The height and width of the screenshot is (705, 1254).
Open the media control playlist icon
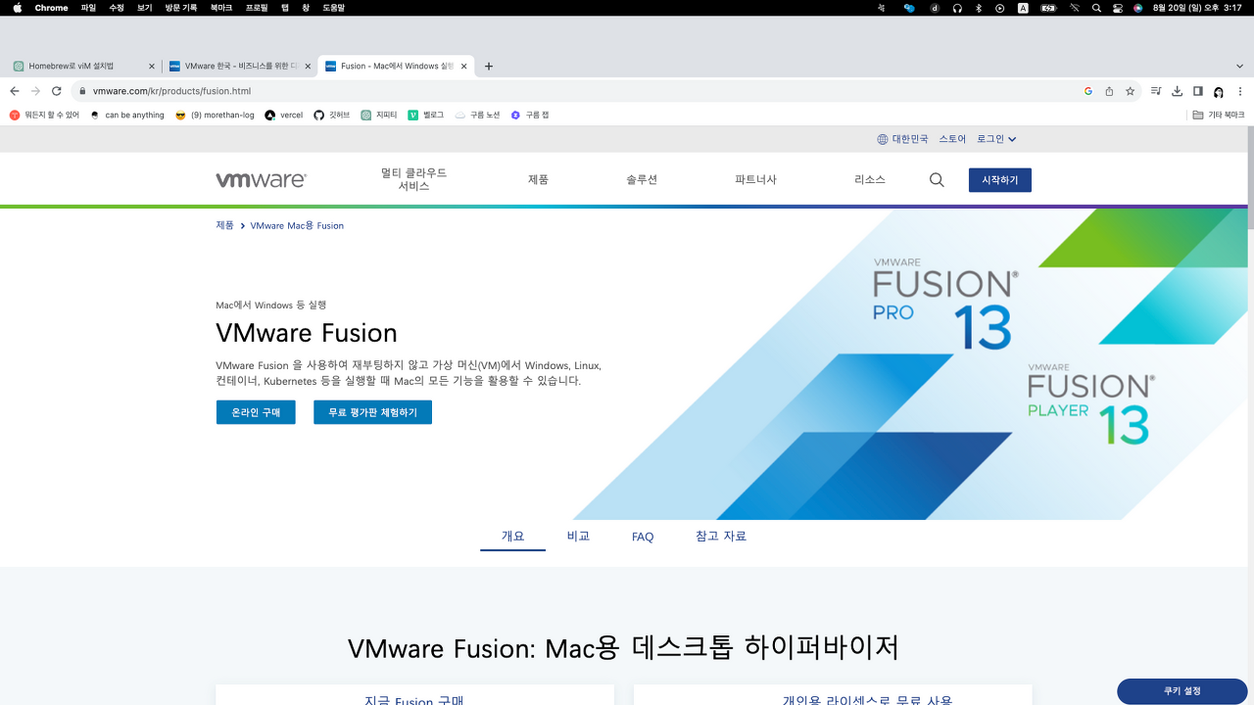click(1156, 91)
